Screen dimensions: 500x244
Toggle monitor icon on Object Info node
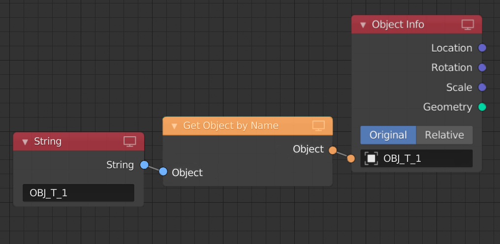coord(468,25)
